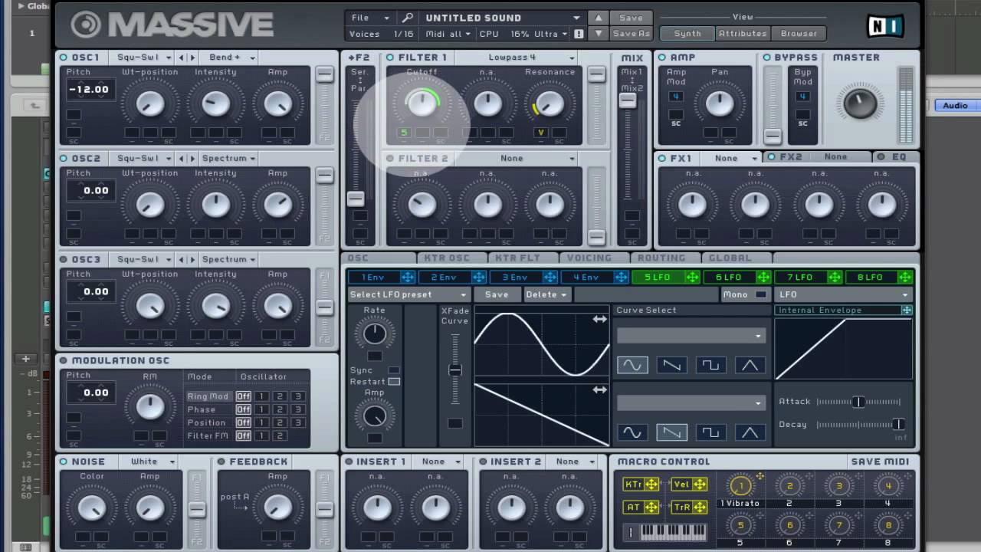The image size is (981, 552).
Task: Click the Internal Envelope crosshair handle
Action: 907,310
